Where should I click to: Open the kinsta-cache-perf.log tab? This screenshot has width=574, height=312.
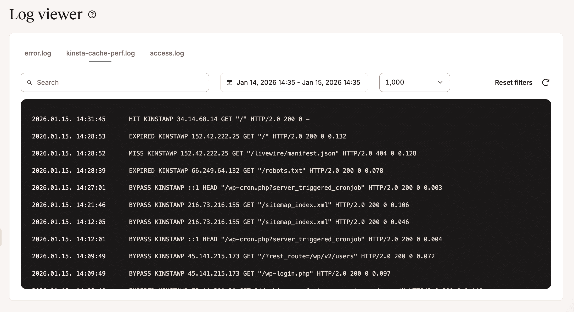click(100, 53)
